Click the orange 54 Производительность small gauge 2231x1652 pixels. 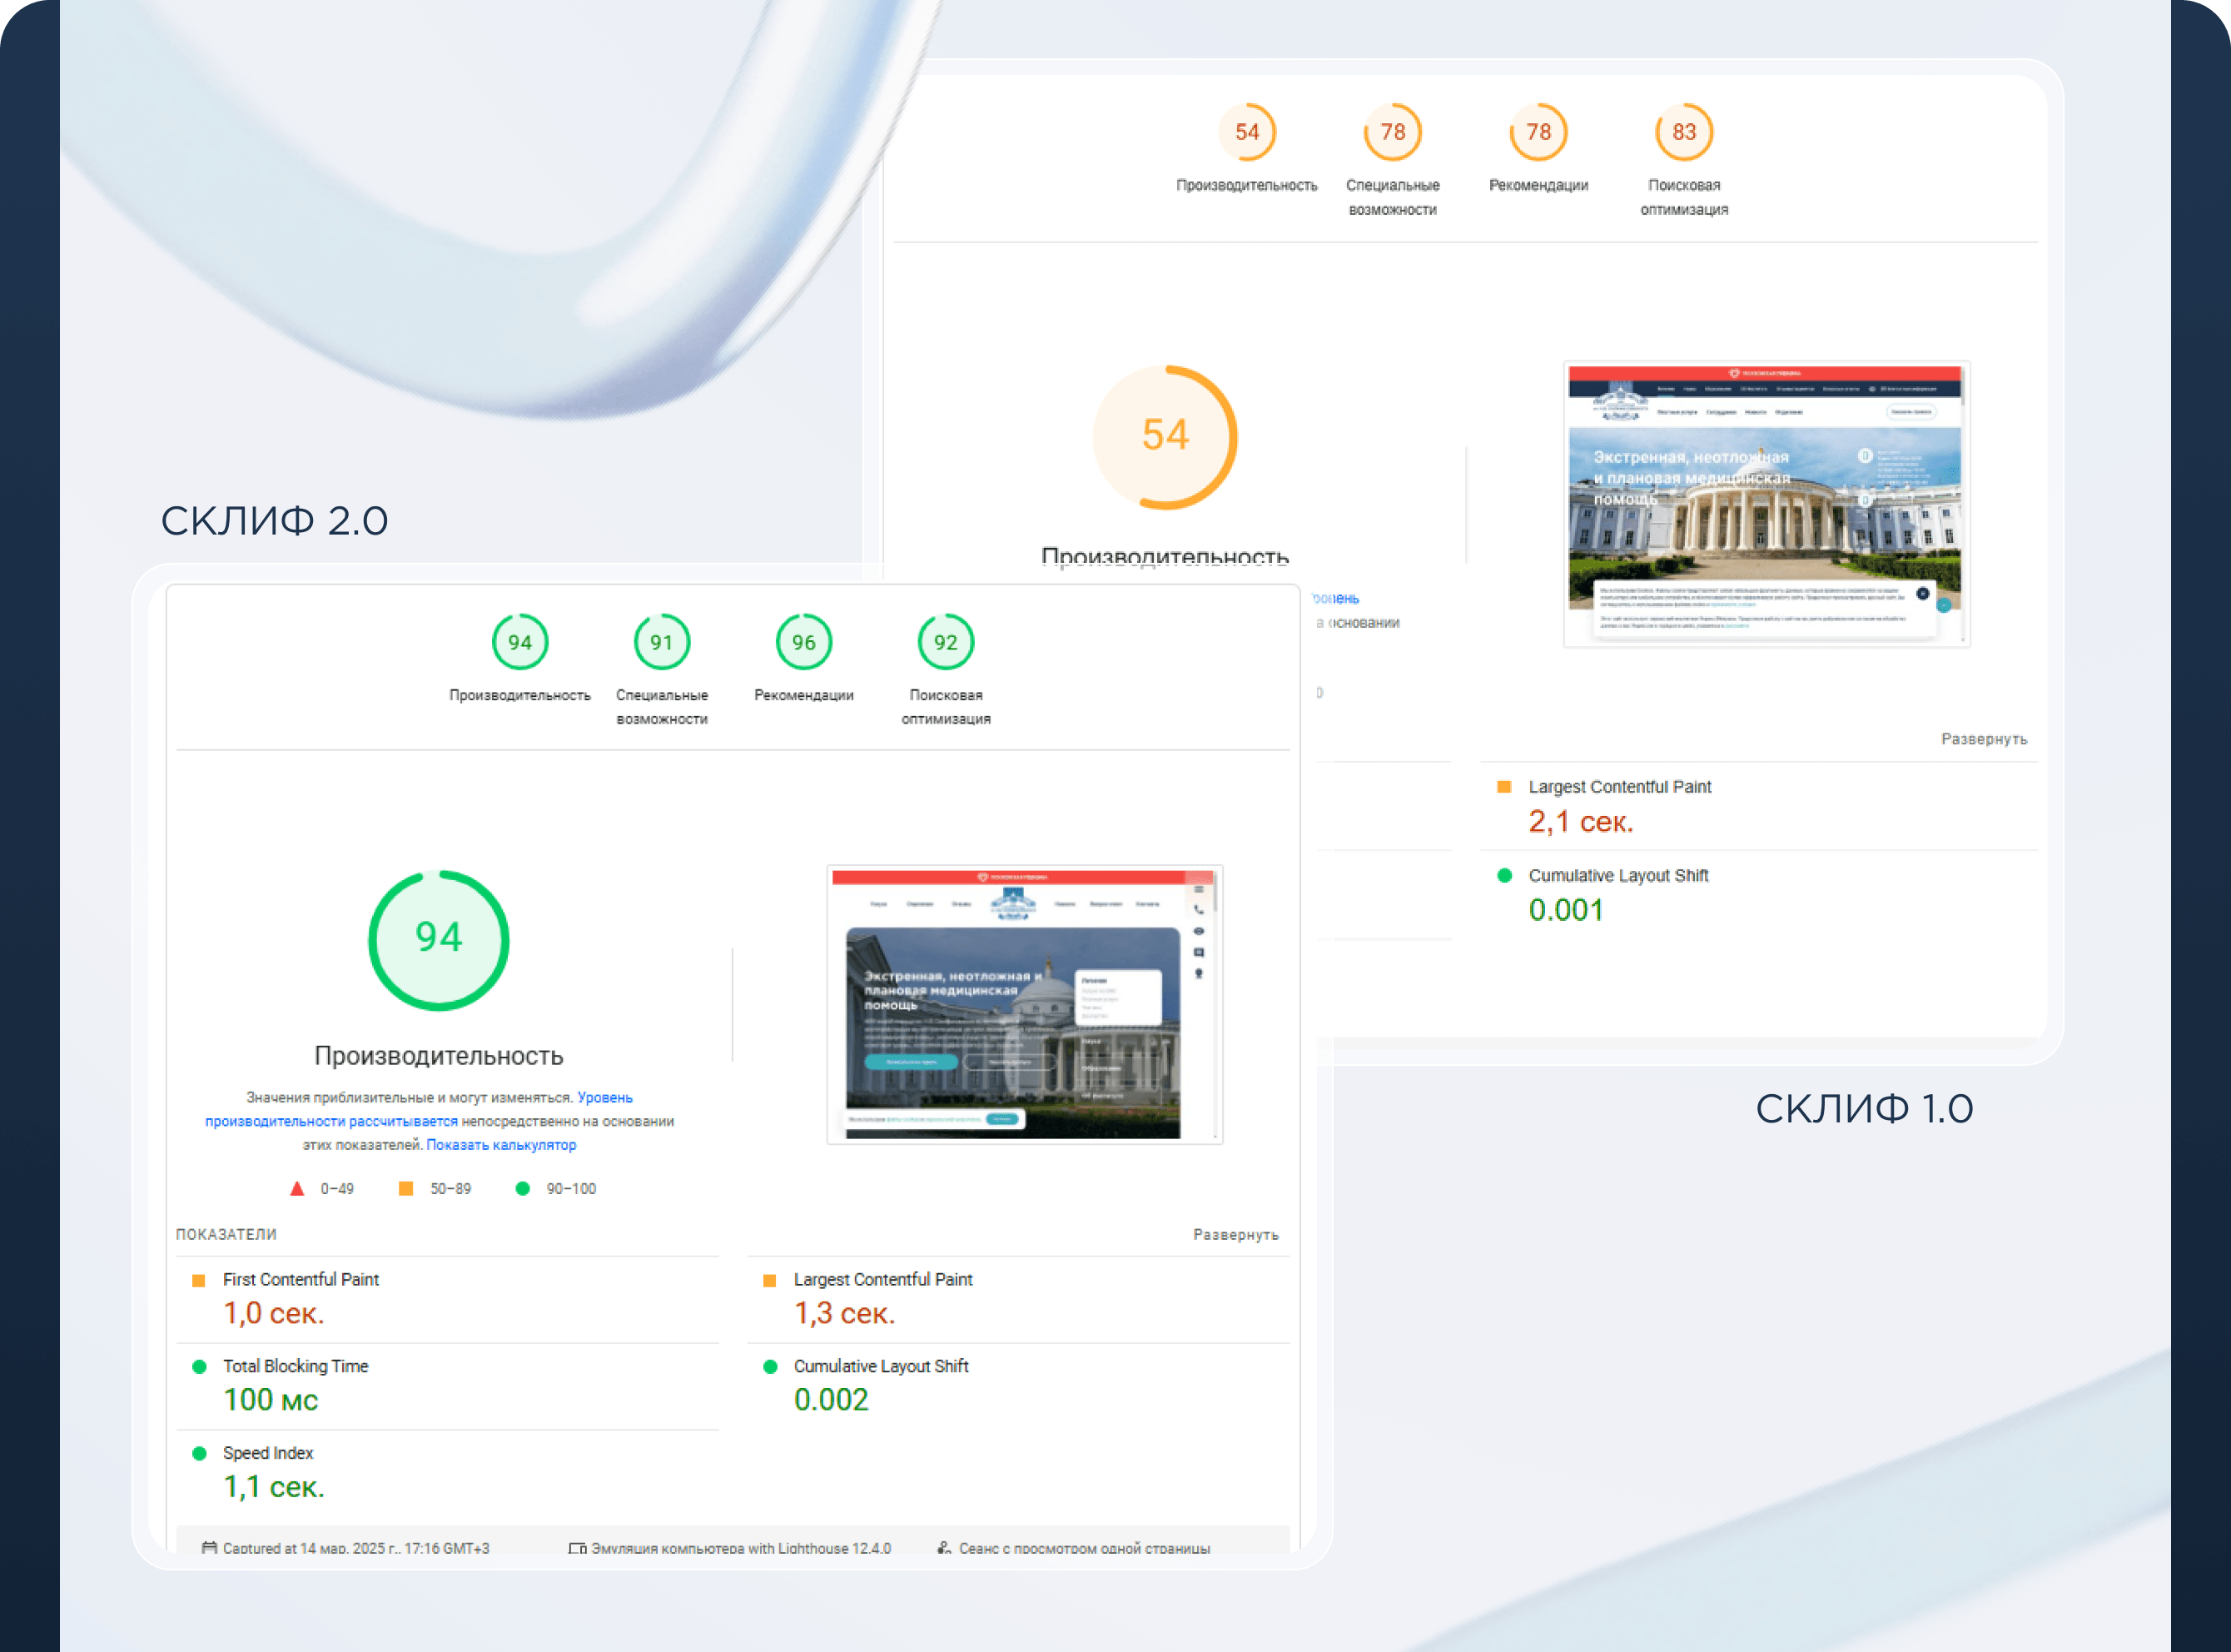pyautogui.click(x=1246, y=132)
